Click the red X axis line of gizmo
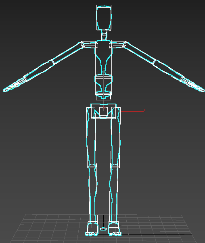 click(123, 111)
